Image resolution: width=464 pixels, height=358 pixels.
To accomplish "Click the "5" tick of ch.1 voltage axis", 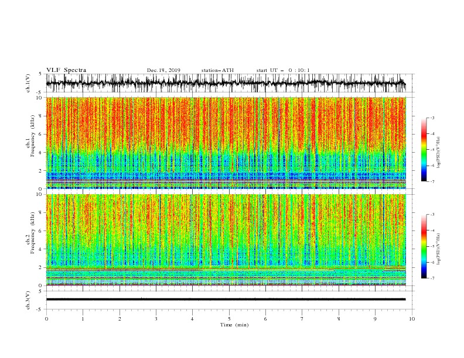I will [41, 74].
